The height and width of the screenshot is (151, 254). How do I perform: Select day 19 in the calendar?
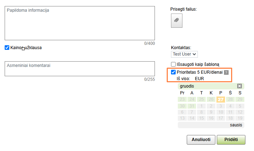coord(240,118)
